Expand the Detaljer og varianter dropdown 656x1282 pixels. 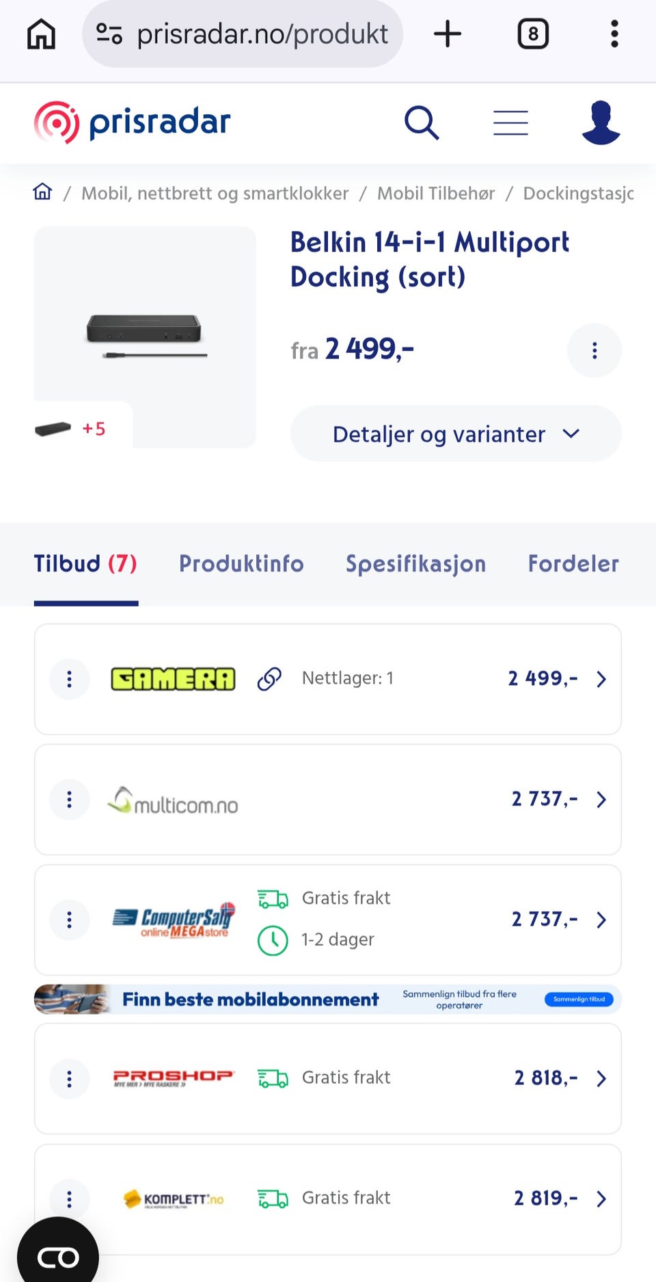(456, 433)
